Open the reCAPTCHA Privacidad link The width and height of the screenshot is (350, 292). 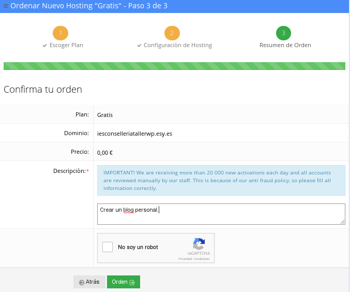pyautogui.click(x=185, y=258)
